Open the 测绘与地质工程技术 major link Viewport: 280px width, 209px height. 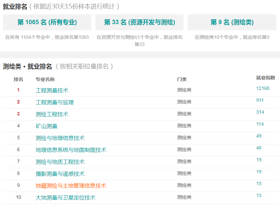[60, 162]
